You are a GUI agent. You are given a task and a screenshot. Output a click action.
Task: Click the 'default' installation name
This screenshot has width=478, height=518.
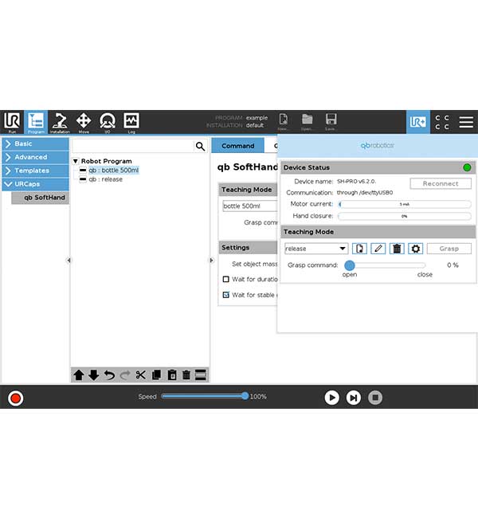255,125
